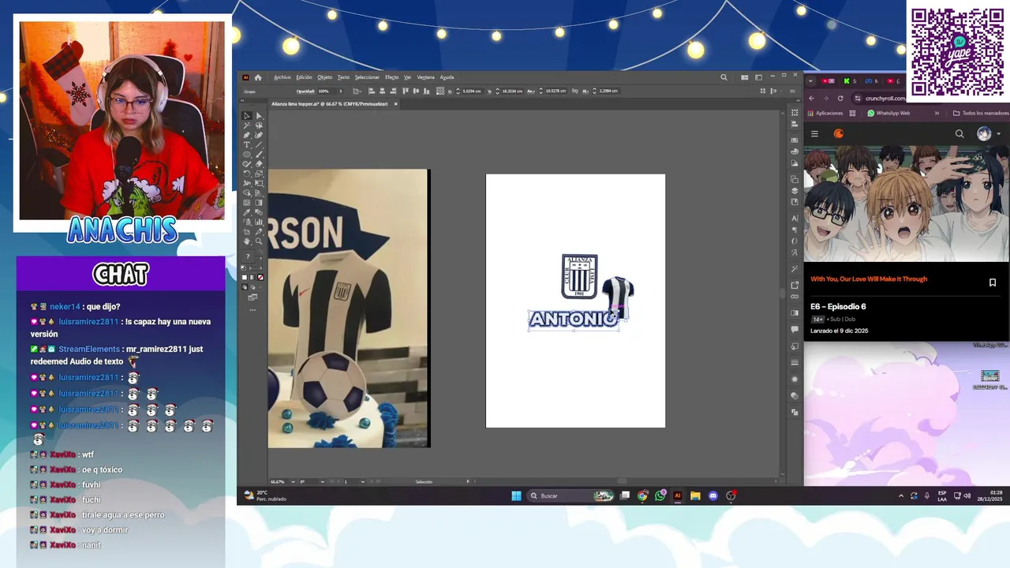Open the Texto menu
Screen dimensions: 1010x568
pos(343,77)
